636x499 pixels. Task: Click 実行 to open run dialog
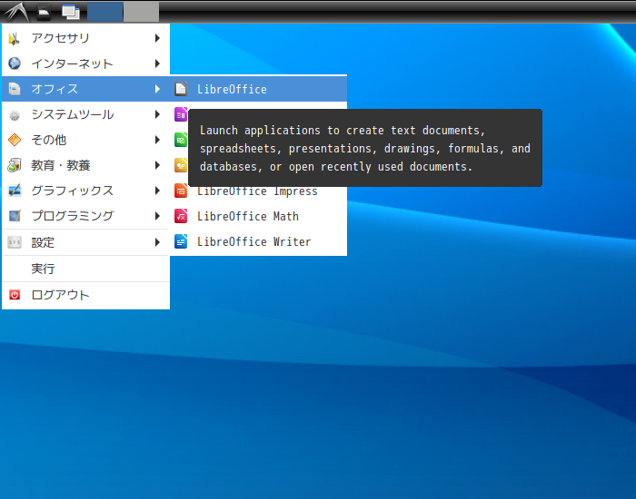[x=43, y=269]
